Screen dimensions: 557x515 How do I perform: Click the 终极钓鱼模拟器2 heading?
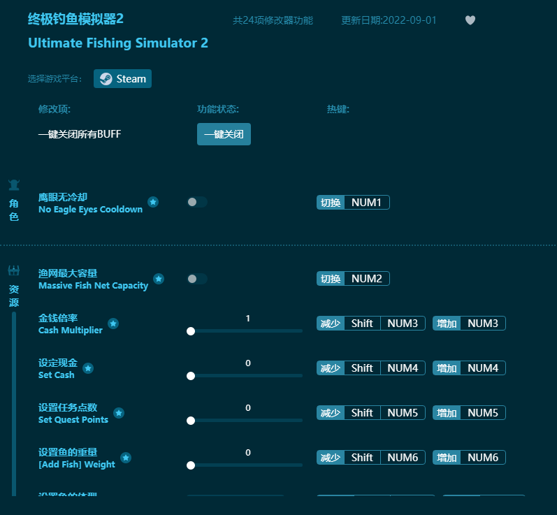(x=75, y=19)
